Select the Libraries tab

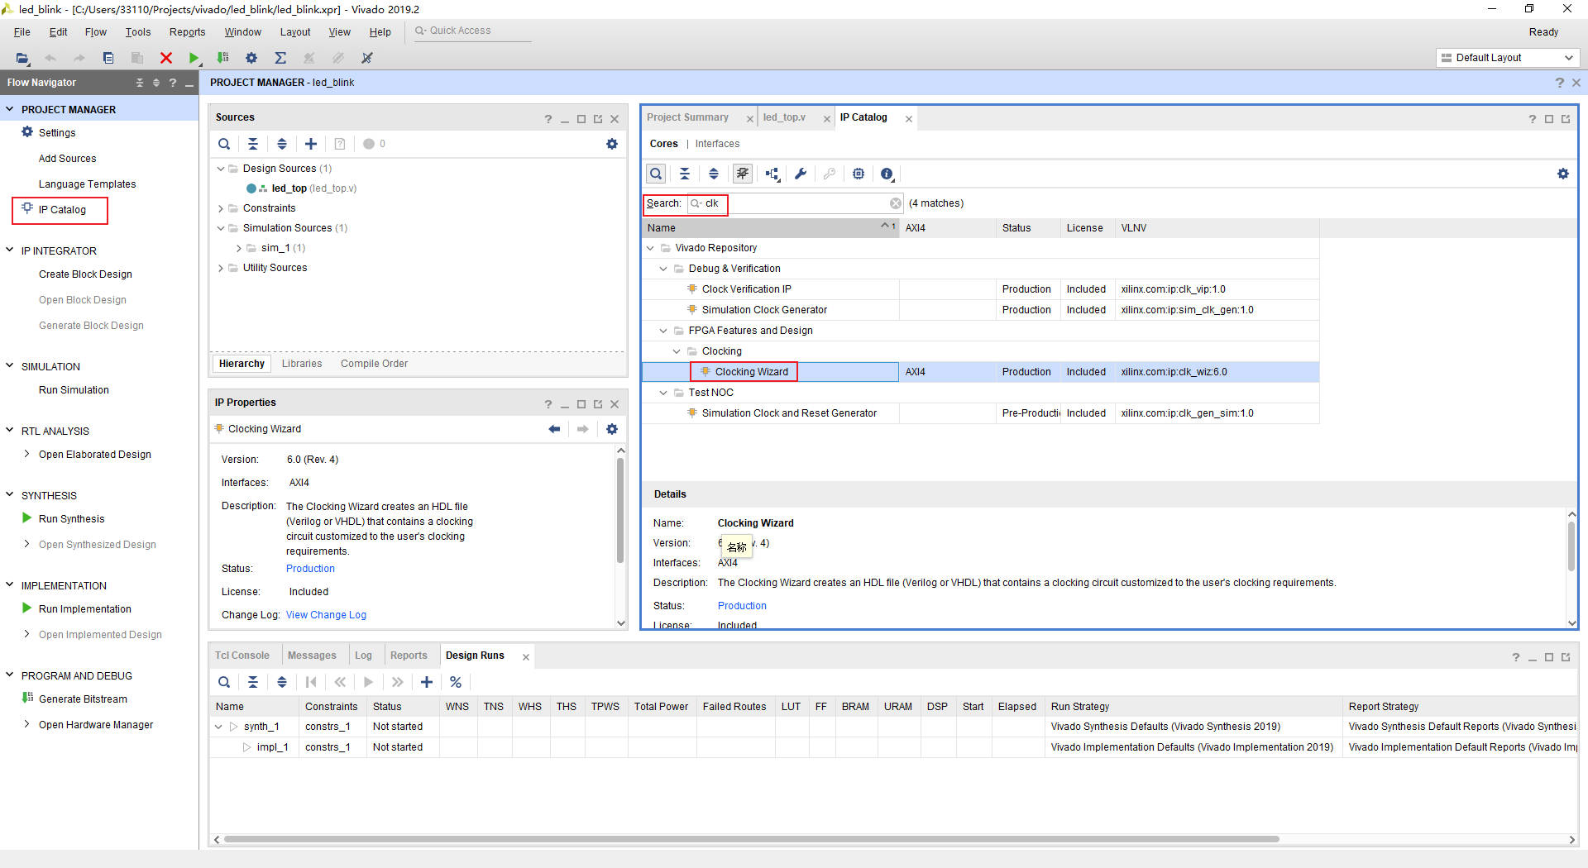(x=302, y=364)
